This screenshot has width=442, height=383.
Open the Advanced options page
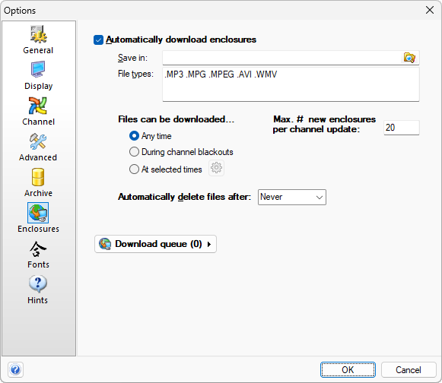tap(38, 147)
